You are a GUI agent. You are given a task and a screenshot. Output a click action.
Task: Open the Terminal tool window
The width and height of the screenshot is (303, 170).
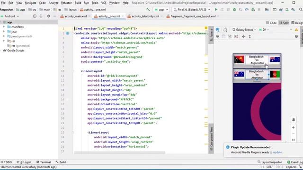44,162
